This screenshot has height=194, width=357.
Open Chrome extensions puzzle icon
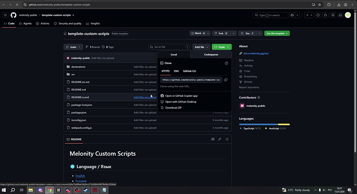click(329, 4)
